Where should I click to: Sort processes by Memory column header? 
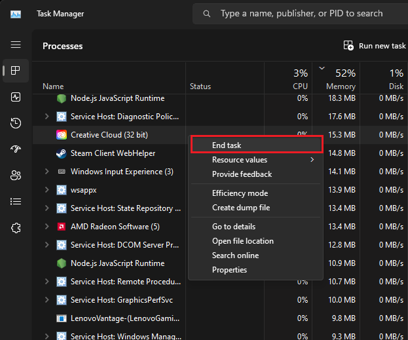pos(341,86)
